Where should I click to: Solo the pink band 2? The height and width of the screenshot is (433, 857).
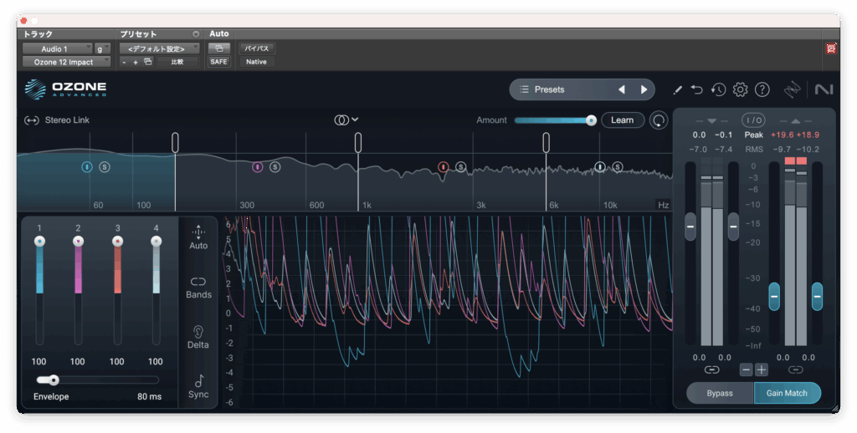(275, 167)
